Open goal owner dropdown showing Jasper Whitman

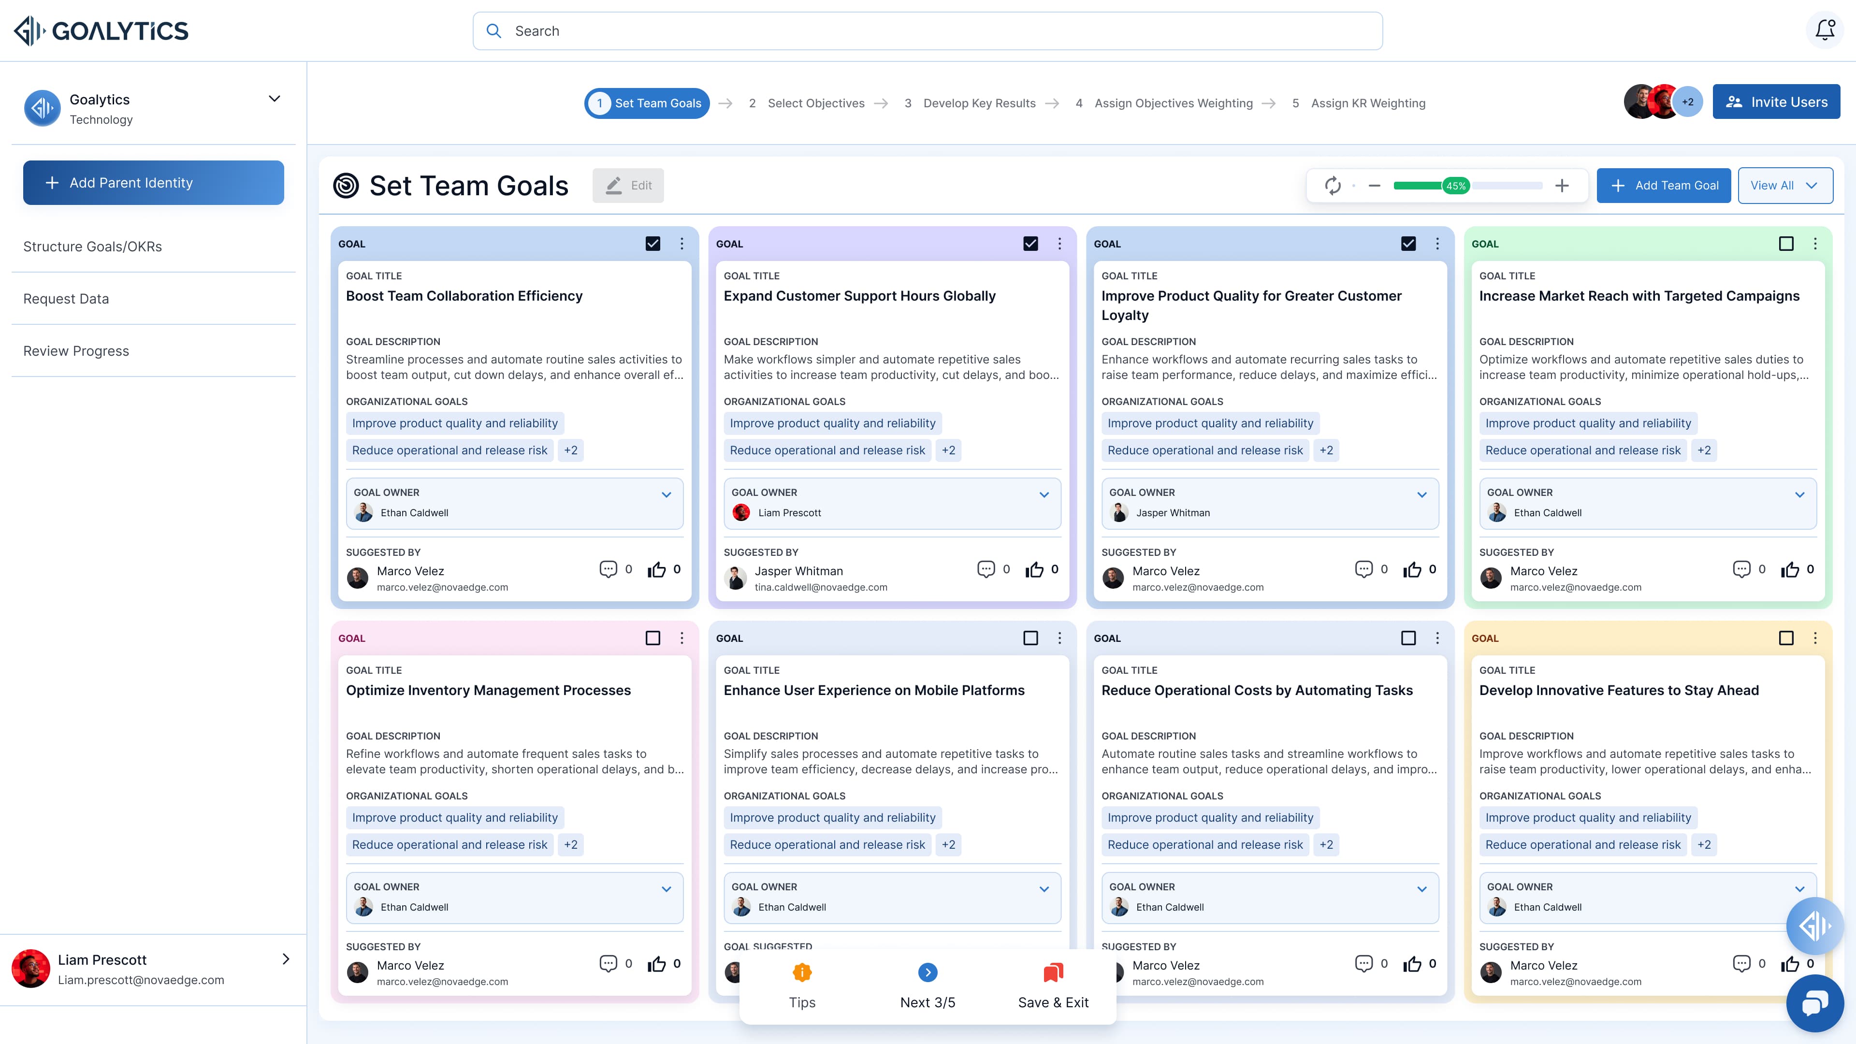(1270, 503)
